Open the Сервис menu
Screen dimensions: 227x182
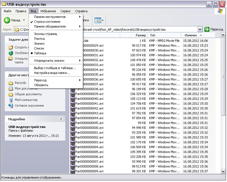(65, 11)
